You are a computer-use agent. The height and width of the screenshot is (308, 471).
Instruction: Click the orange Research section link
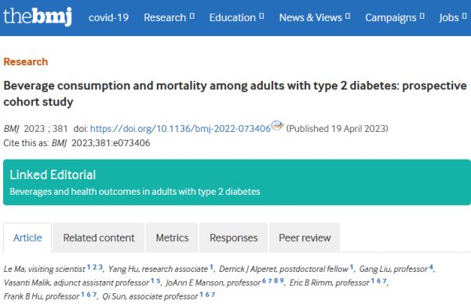click(x=26, y=61)
